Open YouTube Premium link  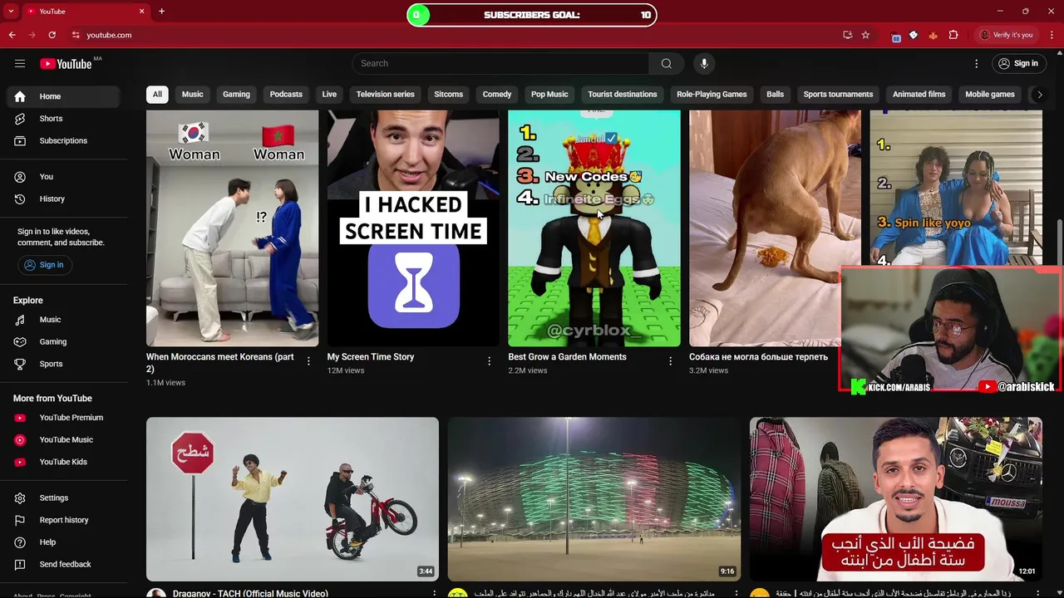pyautogui.click(x=63, y=418)
